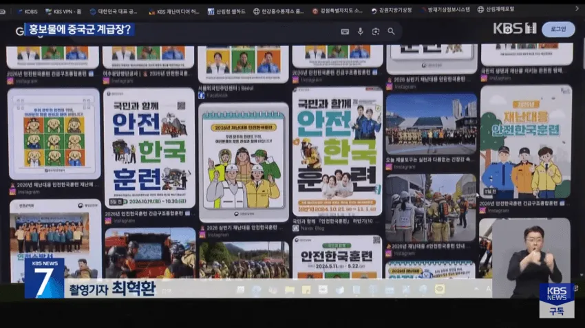
Task: Open the fire truck close-up photo
Action: (x=150, y=253)
